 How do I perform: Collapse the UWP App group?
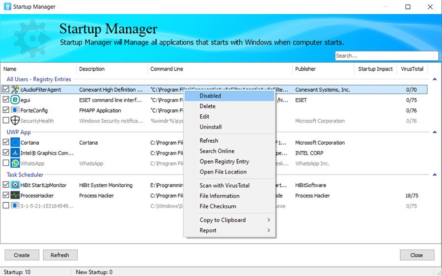[435, 132]
